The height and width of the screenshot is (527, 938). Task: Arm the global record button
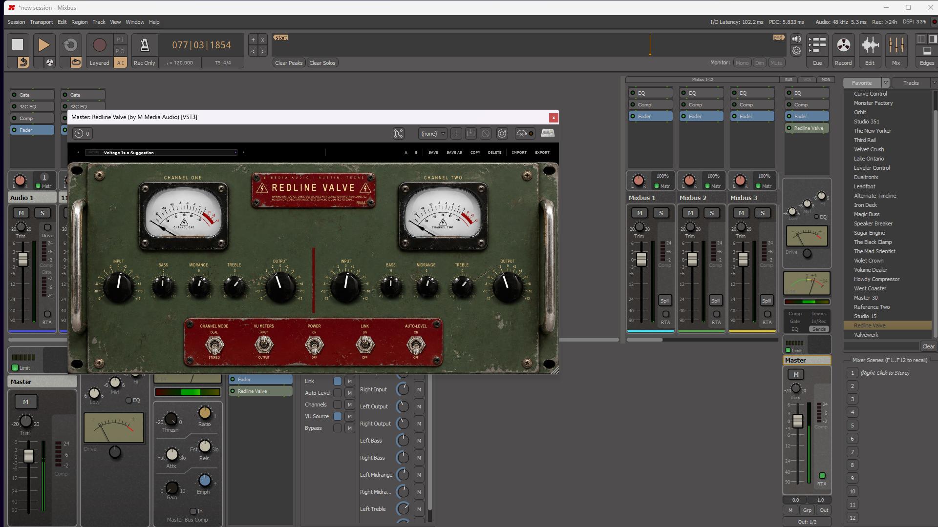coord(99,45)
